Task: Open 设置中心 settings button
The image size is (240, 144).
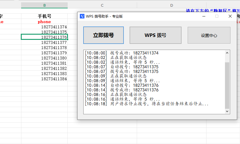Action: [x=209, y=35]
